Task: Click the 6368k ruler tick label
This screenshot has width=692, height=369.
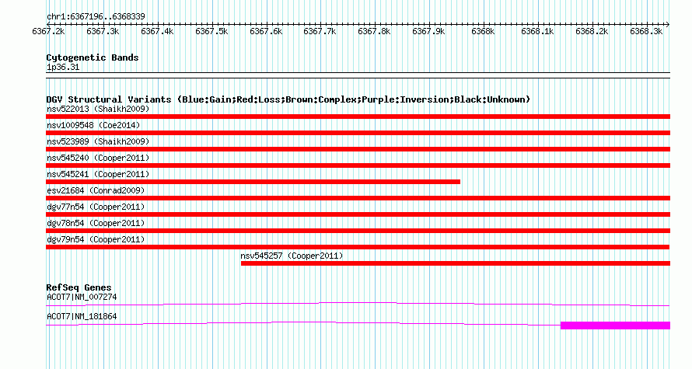Action: (484, 32)
